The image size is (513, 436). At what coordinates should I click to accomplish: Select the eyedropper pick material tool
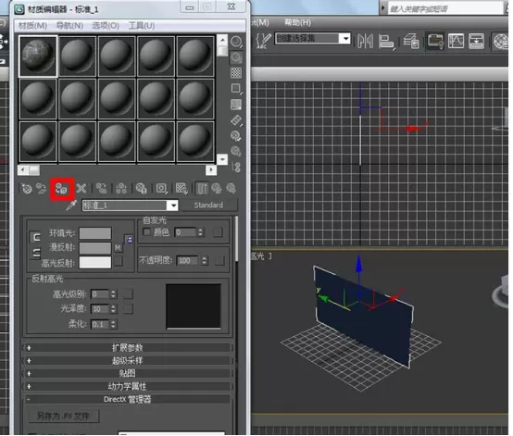point(71,206)
